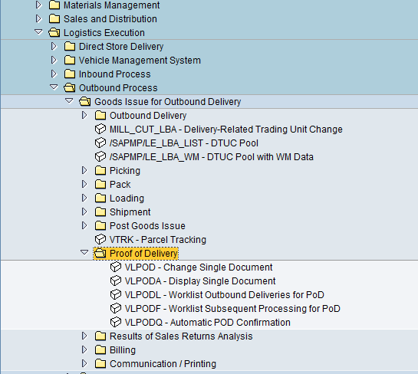Expand the Picking folder
The height and width of the screenshot is (374, 418).
[84, 170]
